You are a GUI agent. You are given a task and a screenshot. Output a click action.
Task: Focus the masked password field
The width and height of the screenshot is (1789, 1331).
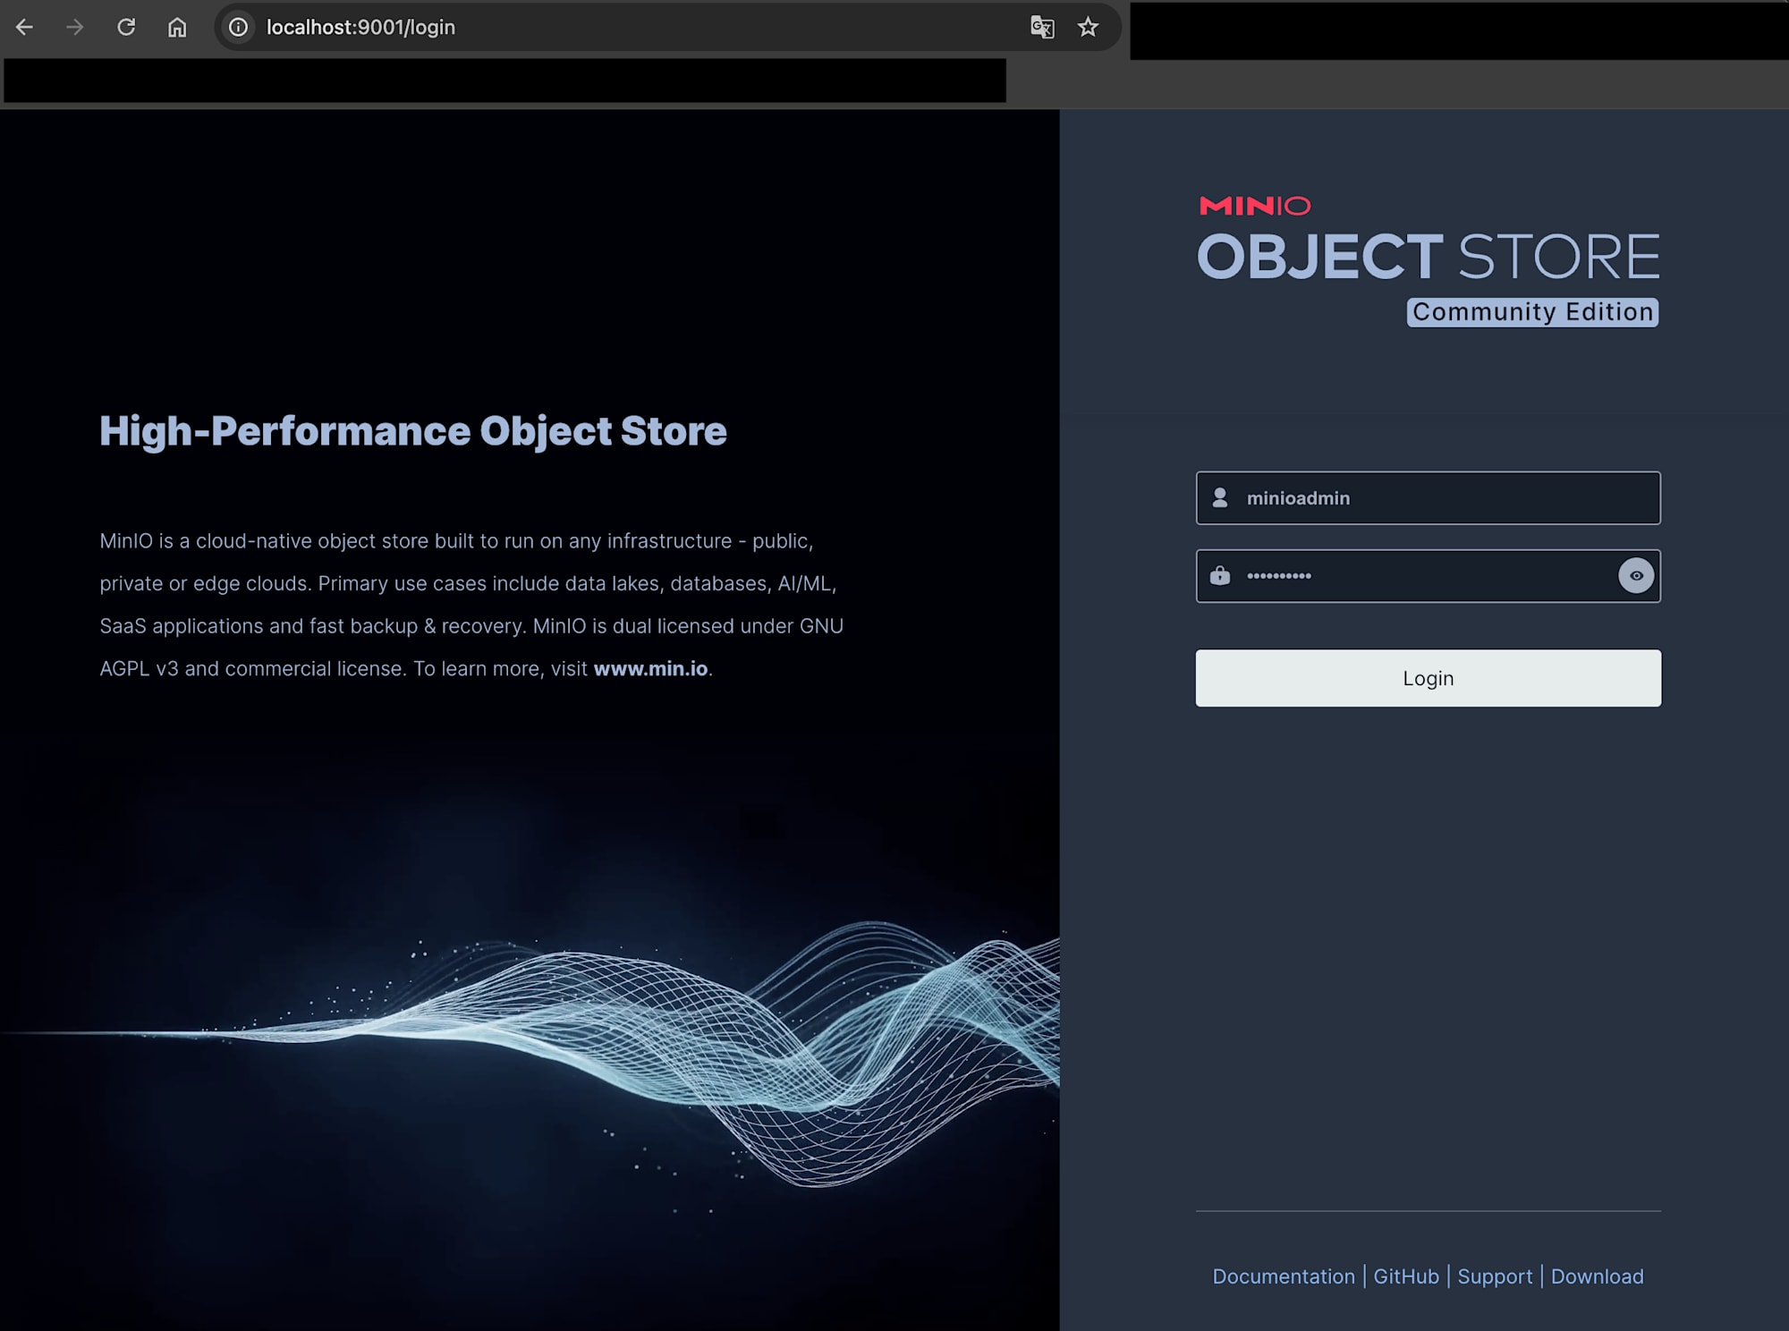click(1429, 576)
